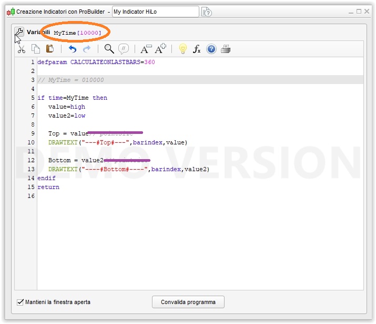Viewport: 376px width, 324px height.
Task: Click line 1 defparam CALCULATEONLASTBARS=360
Action: tap(96, 62)
